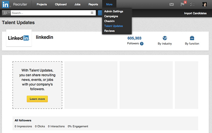Click the Import Candidates link

pyautogui.click(x=195, y=13)
